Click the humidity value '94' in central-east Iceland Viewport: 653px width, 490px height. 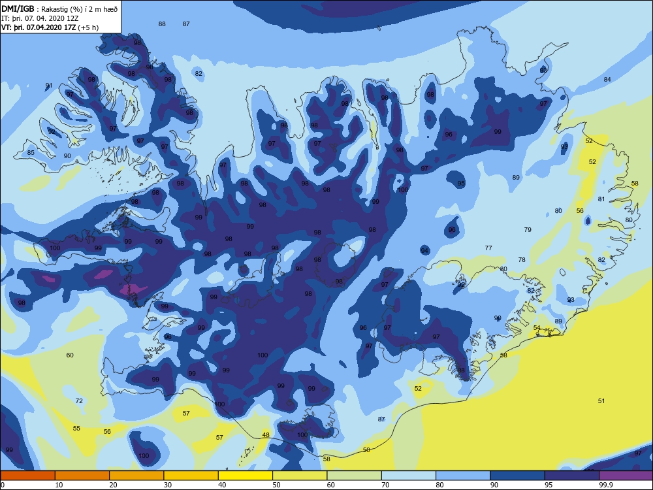click(424, 250)
